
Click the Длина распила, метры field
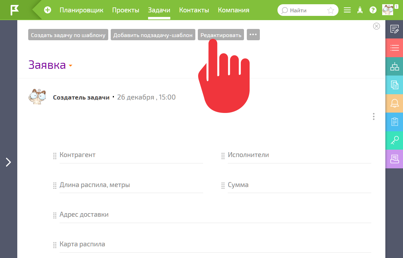131,185
